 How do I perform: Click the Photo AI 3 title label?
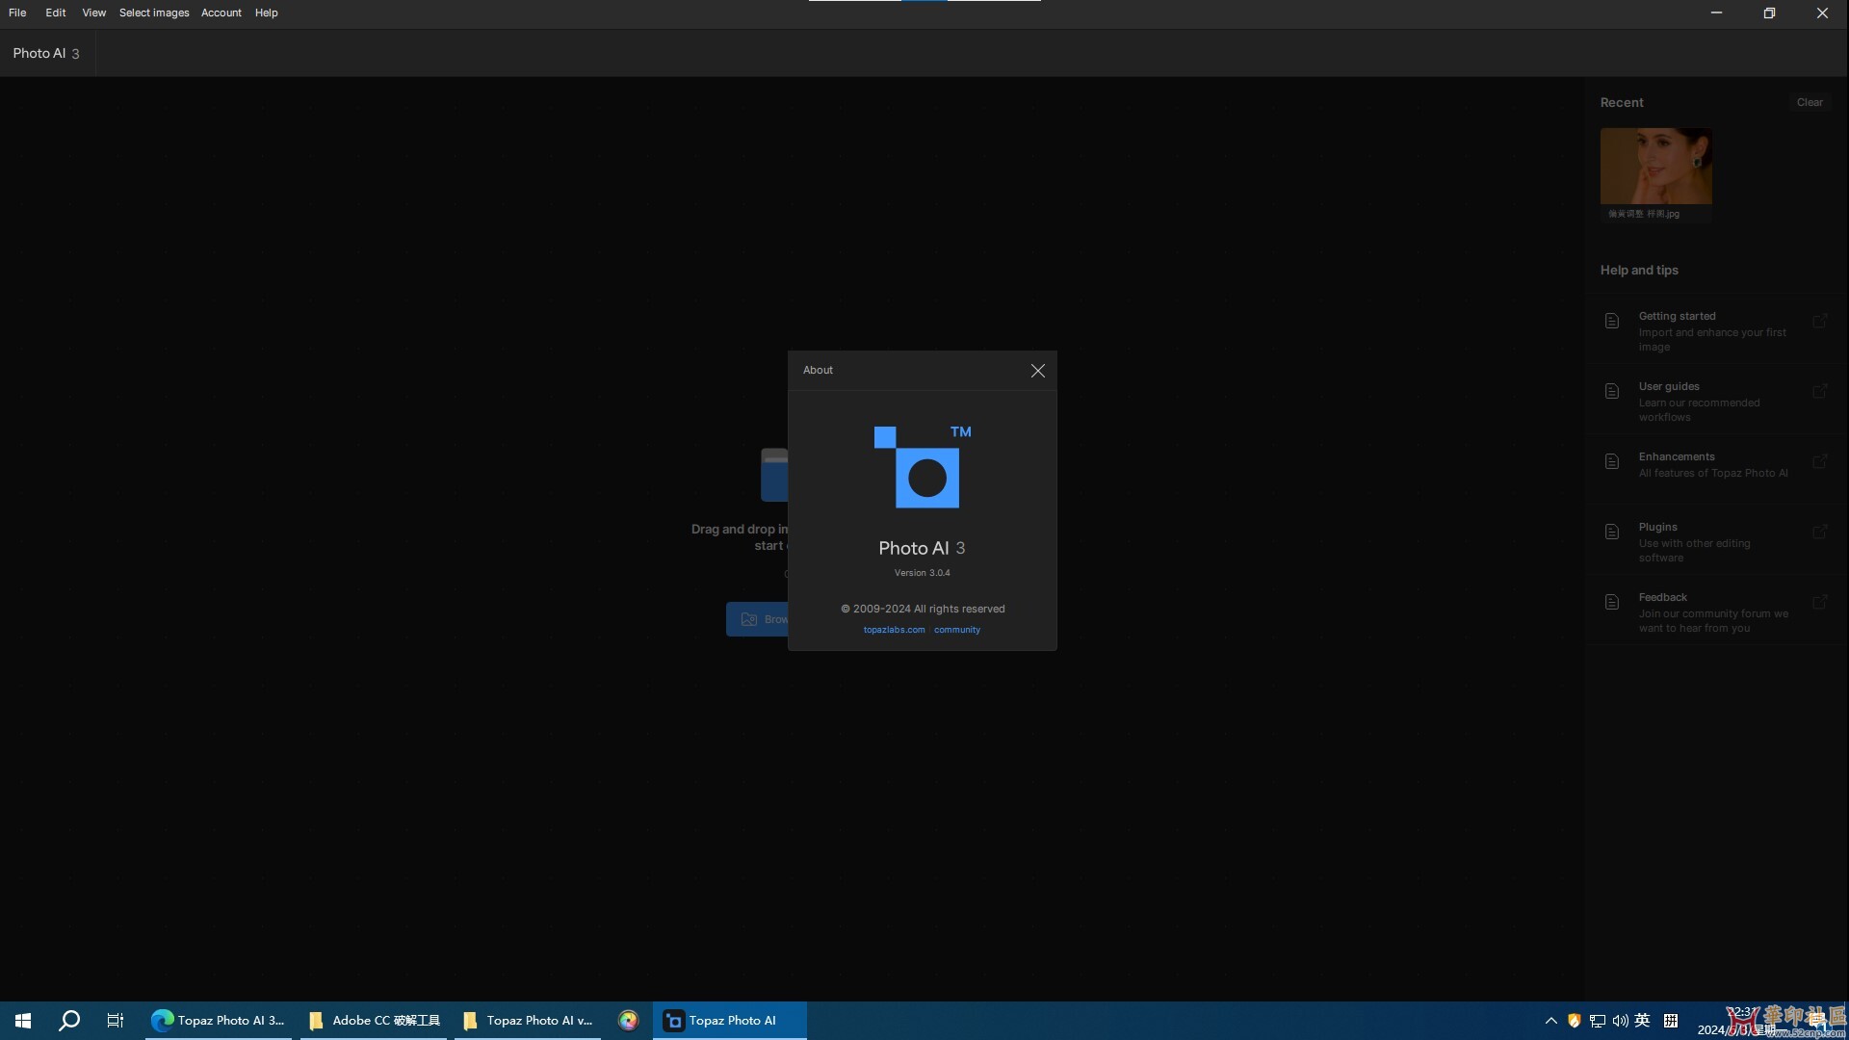click(x=46, y=53)
